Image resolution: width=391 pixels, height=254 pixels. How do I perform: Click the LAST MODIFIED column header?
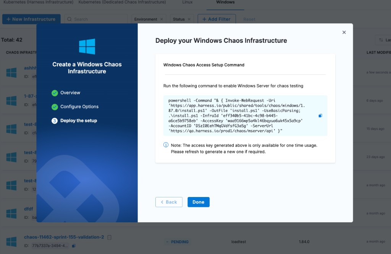[x=378, y=52]
